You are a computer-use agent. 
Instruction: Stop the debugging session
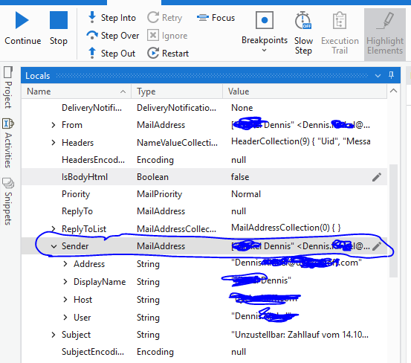(59, 28)
